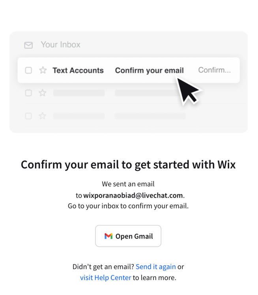This screenshot has height=295, width=258.
Task: Click the star icon next to Text Accounts
Action: click(43, 70)
